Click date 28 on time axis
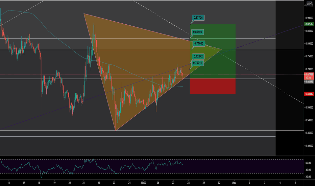Screen dimensions: 315x186 coord(189,183)
